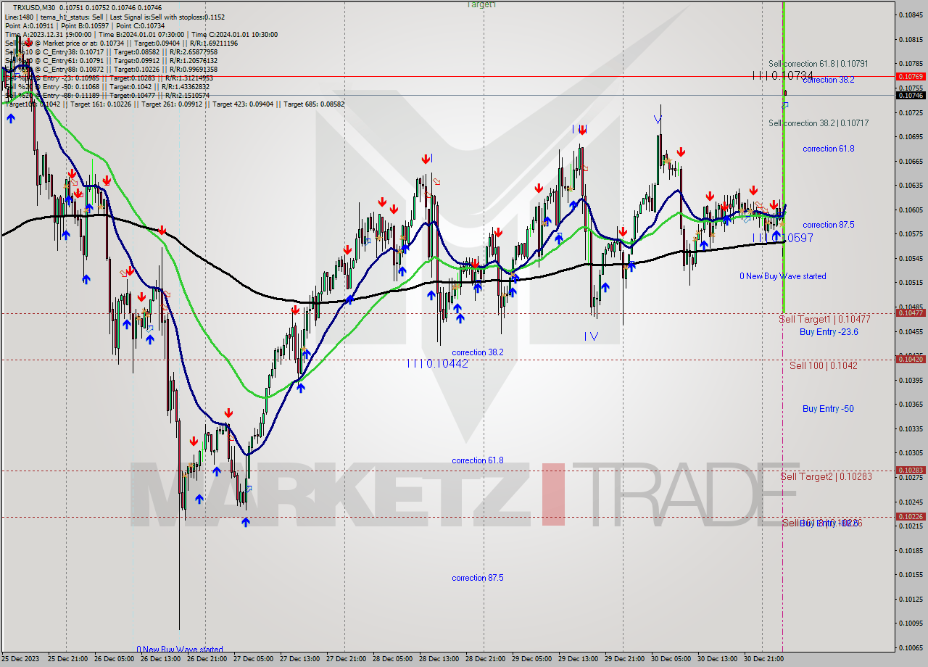
Task: Click the 0.10065 price axis value
Action: (911, 648)
